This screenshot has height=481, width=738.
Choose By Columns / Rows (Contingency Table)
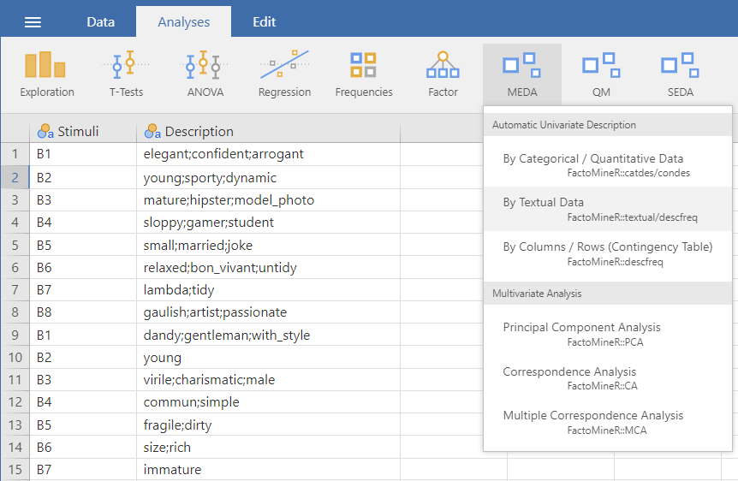pos(608,253)
